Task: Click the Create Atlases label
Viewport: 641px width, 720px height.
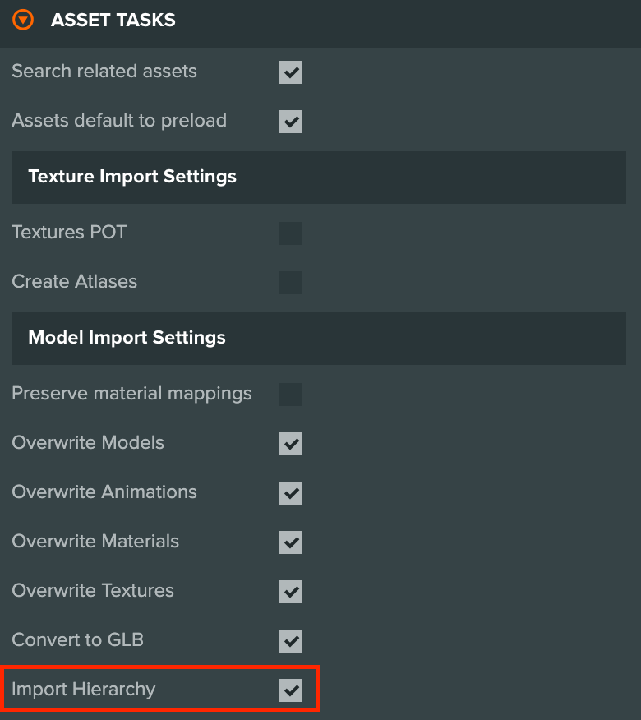Action: (75, 281)
